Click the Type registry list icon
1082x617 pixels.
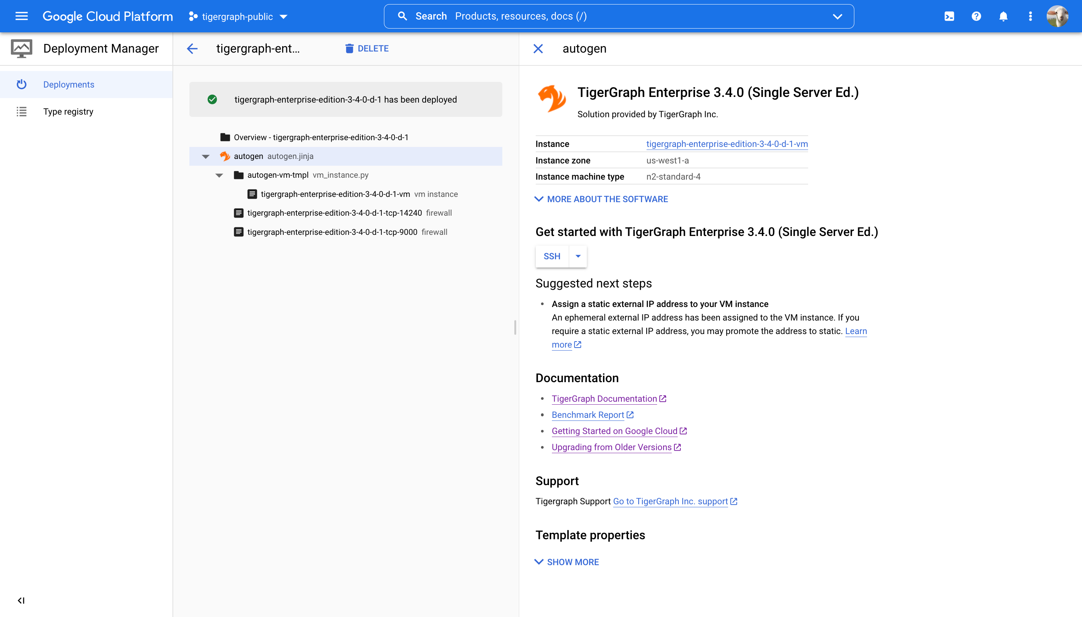22,112
